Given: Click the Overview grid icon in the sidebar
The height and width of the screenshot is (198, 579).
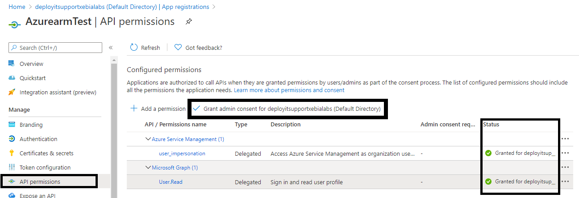Looking at the screenshot, I should [12, 64].
